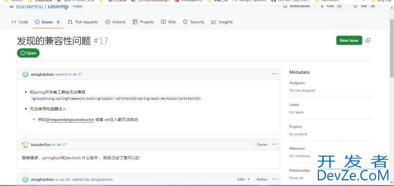Open the Wiki tab

click(x=168, y=22)
